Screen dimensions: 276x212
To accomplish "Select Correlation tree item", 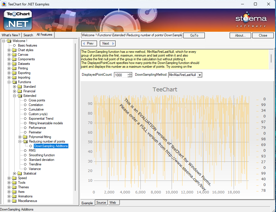I will 36,105.
